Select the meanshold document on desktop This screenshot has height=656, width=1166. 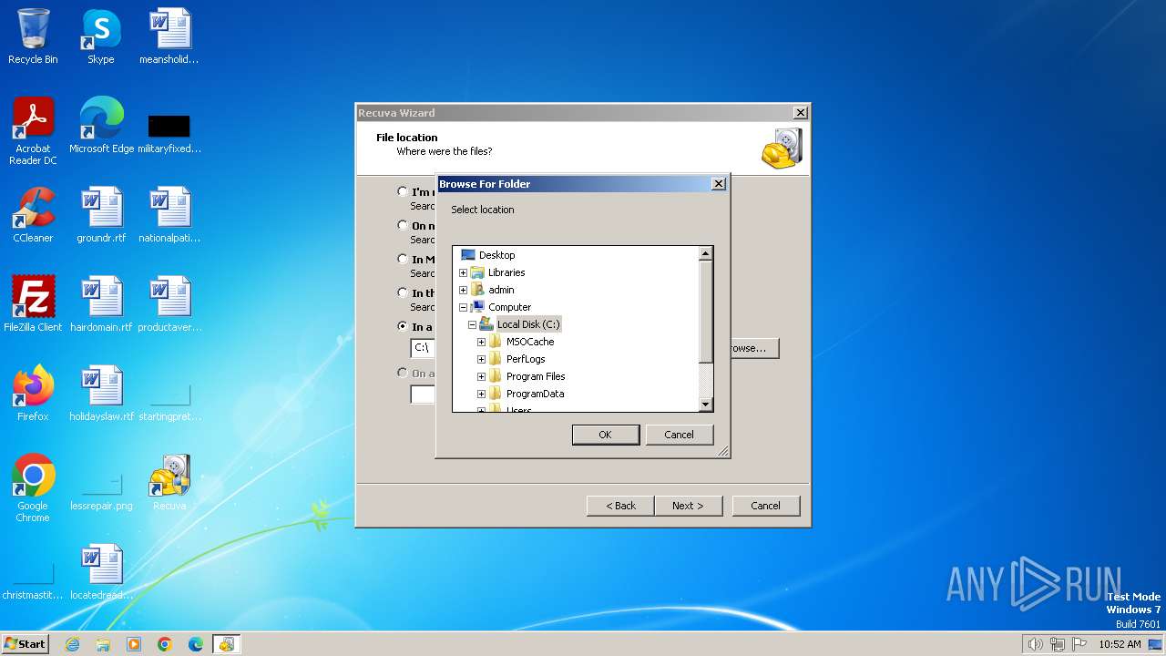pyautogui.click(x=169, y=36)
